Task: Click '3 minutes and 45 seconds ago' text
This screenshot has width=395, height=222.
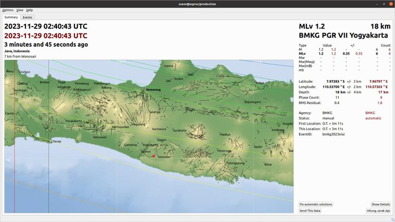Action: (x=46, y=45)
